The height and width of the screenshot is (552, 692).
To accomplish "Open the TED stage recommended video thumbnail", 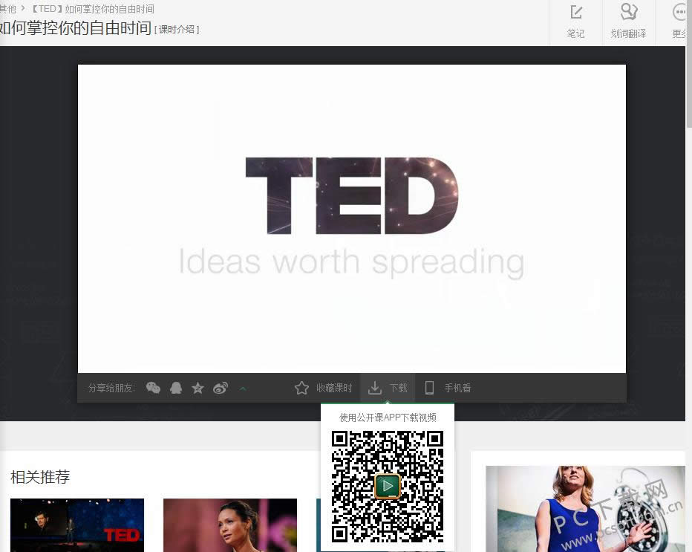I will click(77, 525).
